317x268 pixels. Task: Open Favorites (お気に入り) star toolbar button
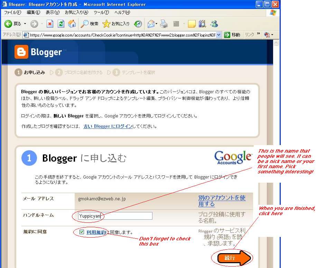click(x=116, y=24)
